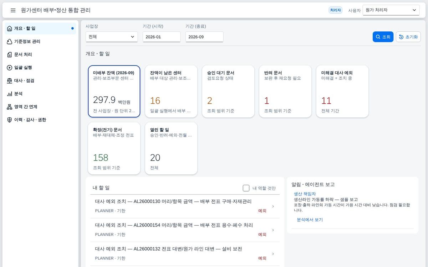
Task: Click 예외 tag on AL26000130 row
Action: [262, 211]
